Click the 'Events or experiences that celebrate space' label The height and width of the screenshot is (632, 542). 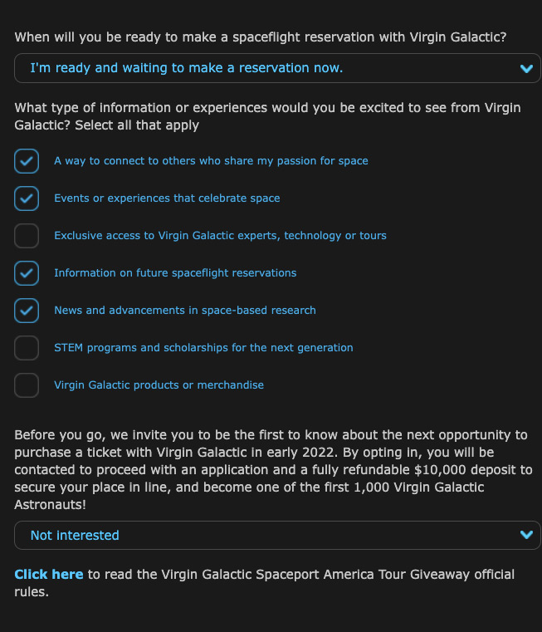click(167, 198)
